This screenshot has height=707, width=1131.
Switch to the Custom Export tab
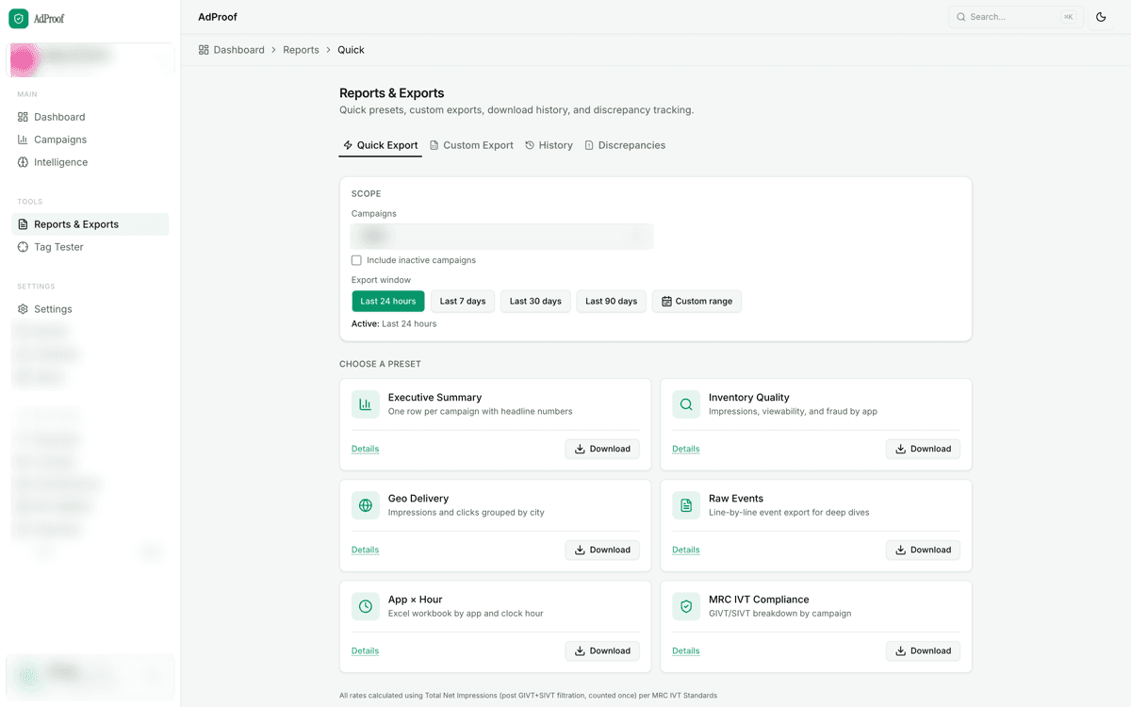click(471, 145)
